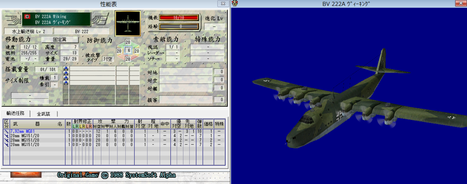
Task: Click the app icon in the BV 222A viewer title bar
Action: (235, 3)
